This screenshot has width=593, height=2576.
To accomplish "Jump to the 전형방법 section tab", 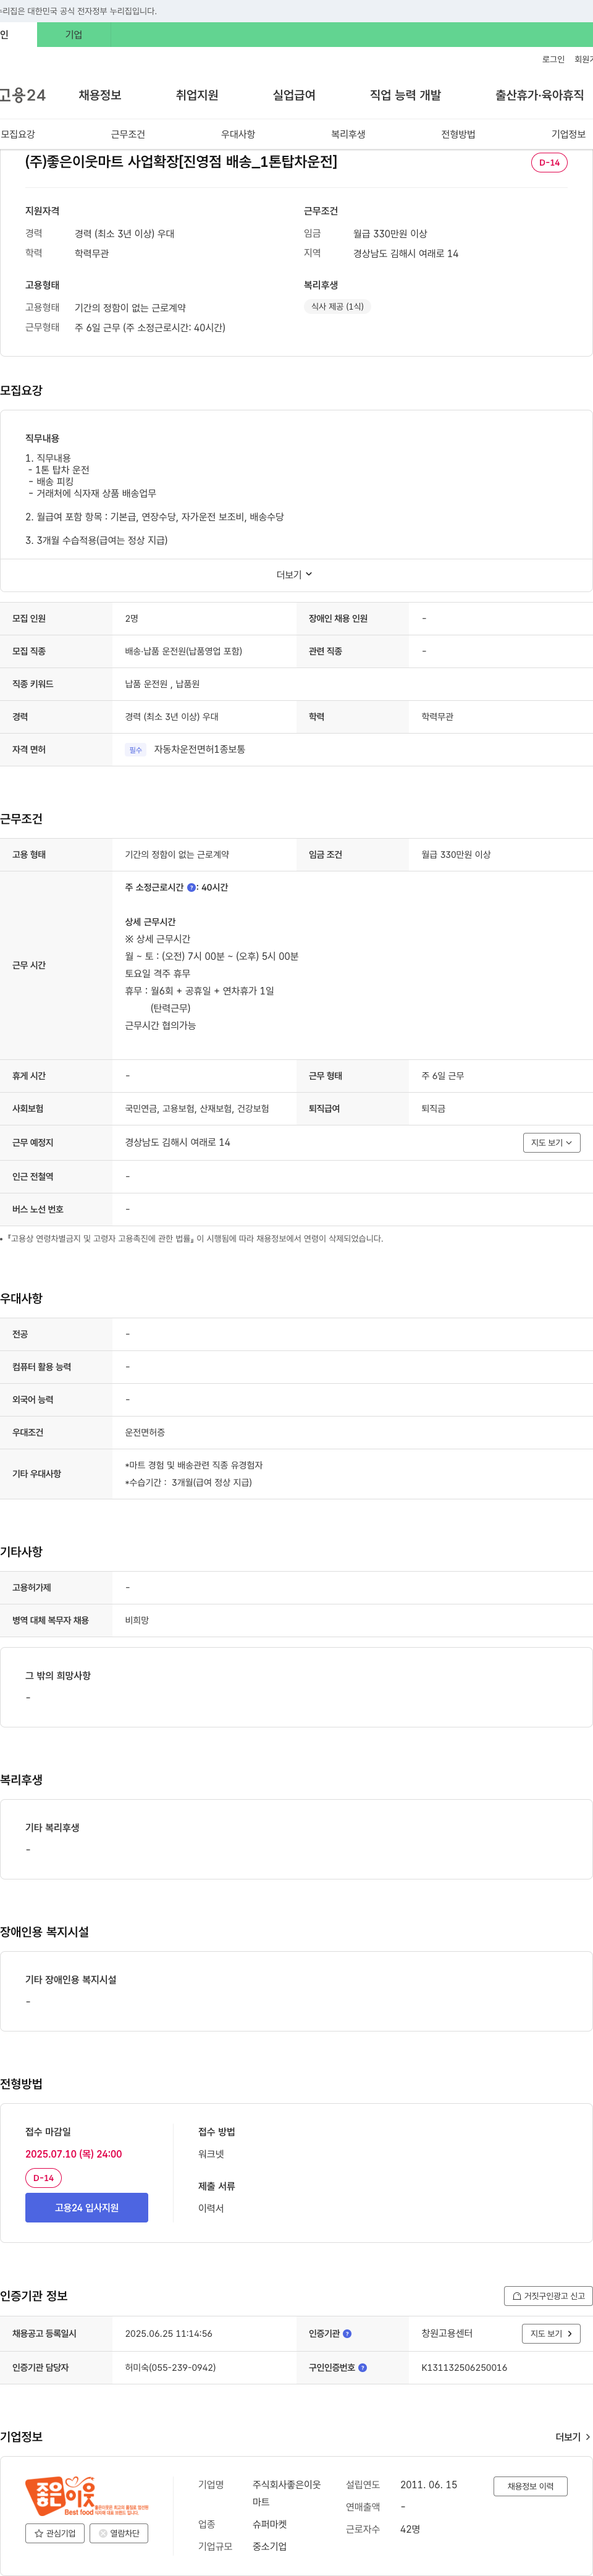I will tap(458, 134).
